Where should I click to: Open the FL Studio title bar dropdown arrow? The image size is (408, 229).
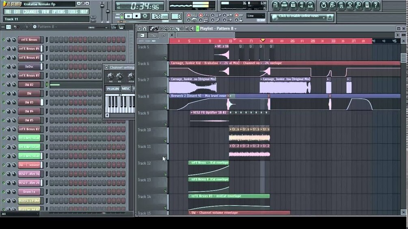click(x=79, y=3)
